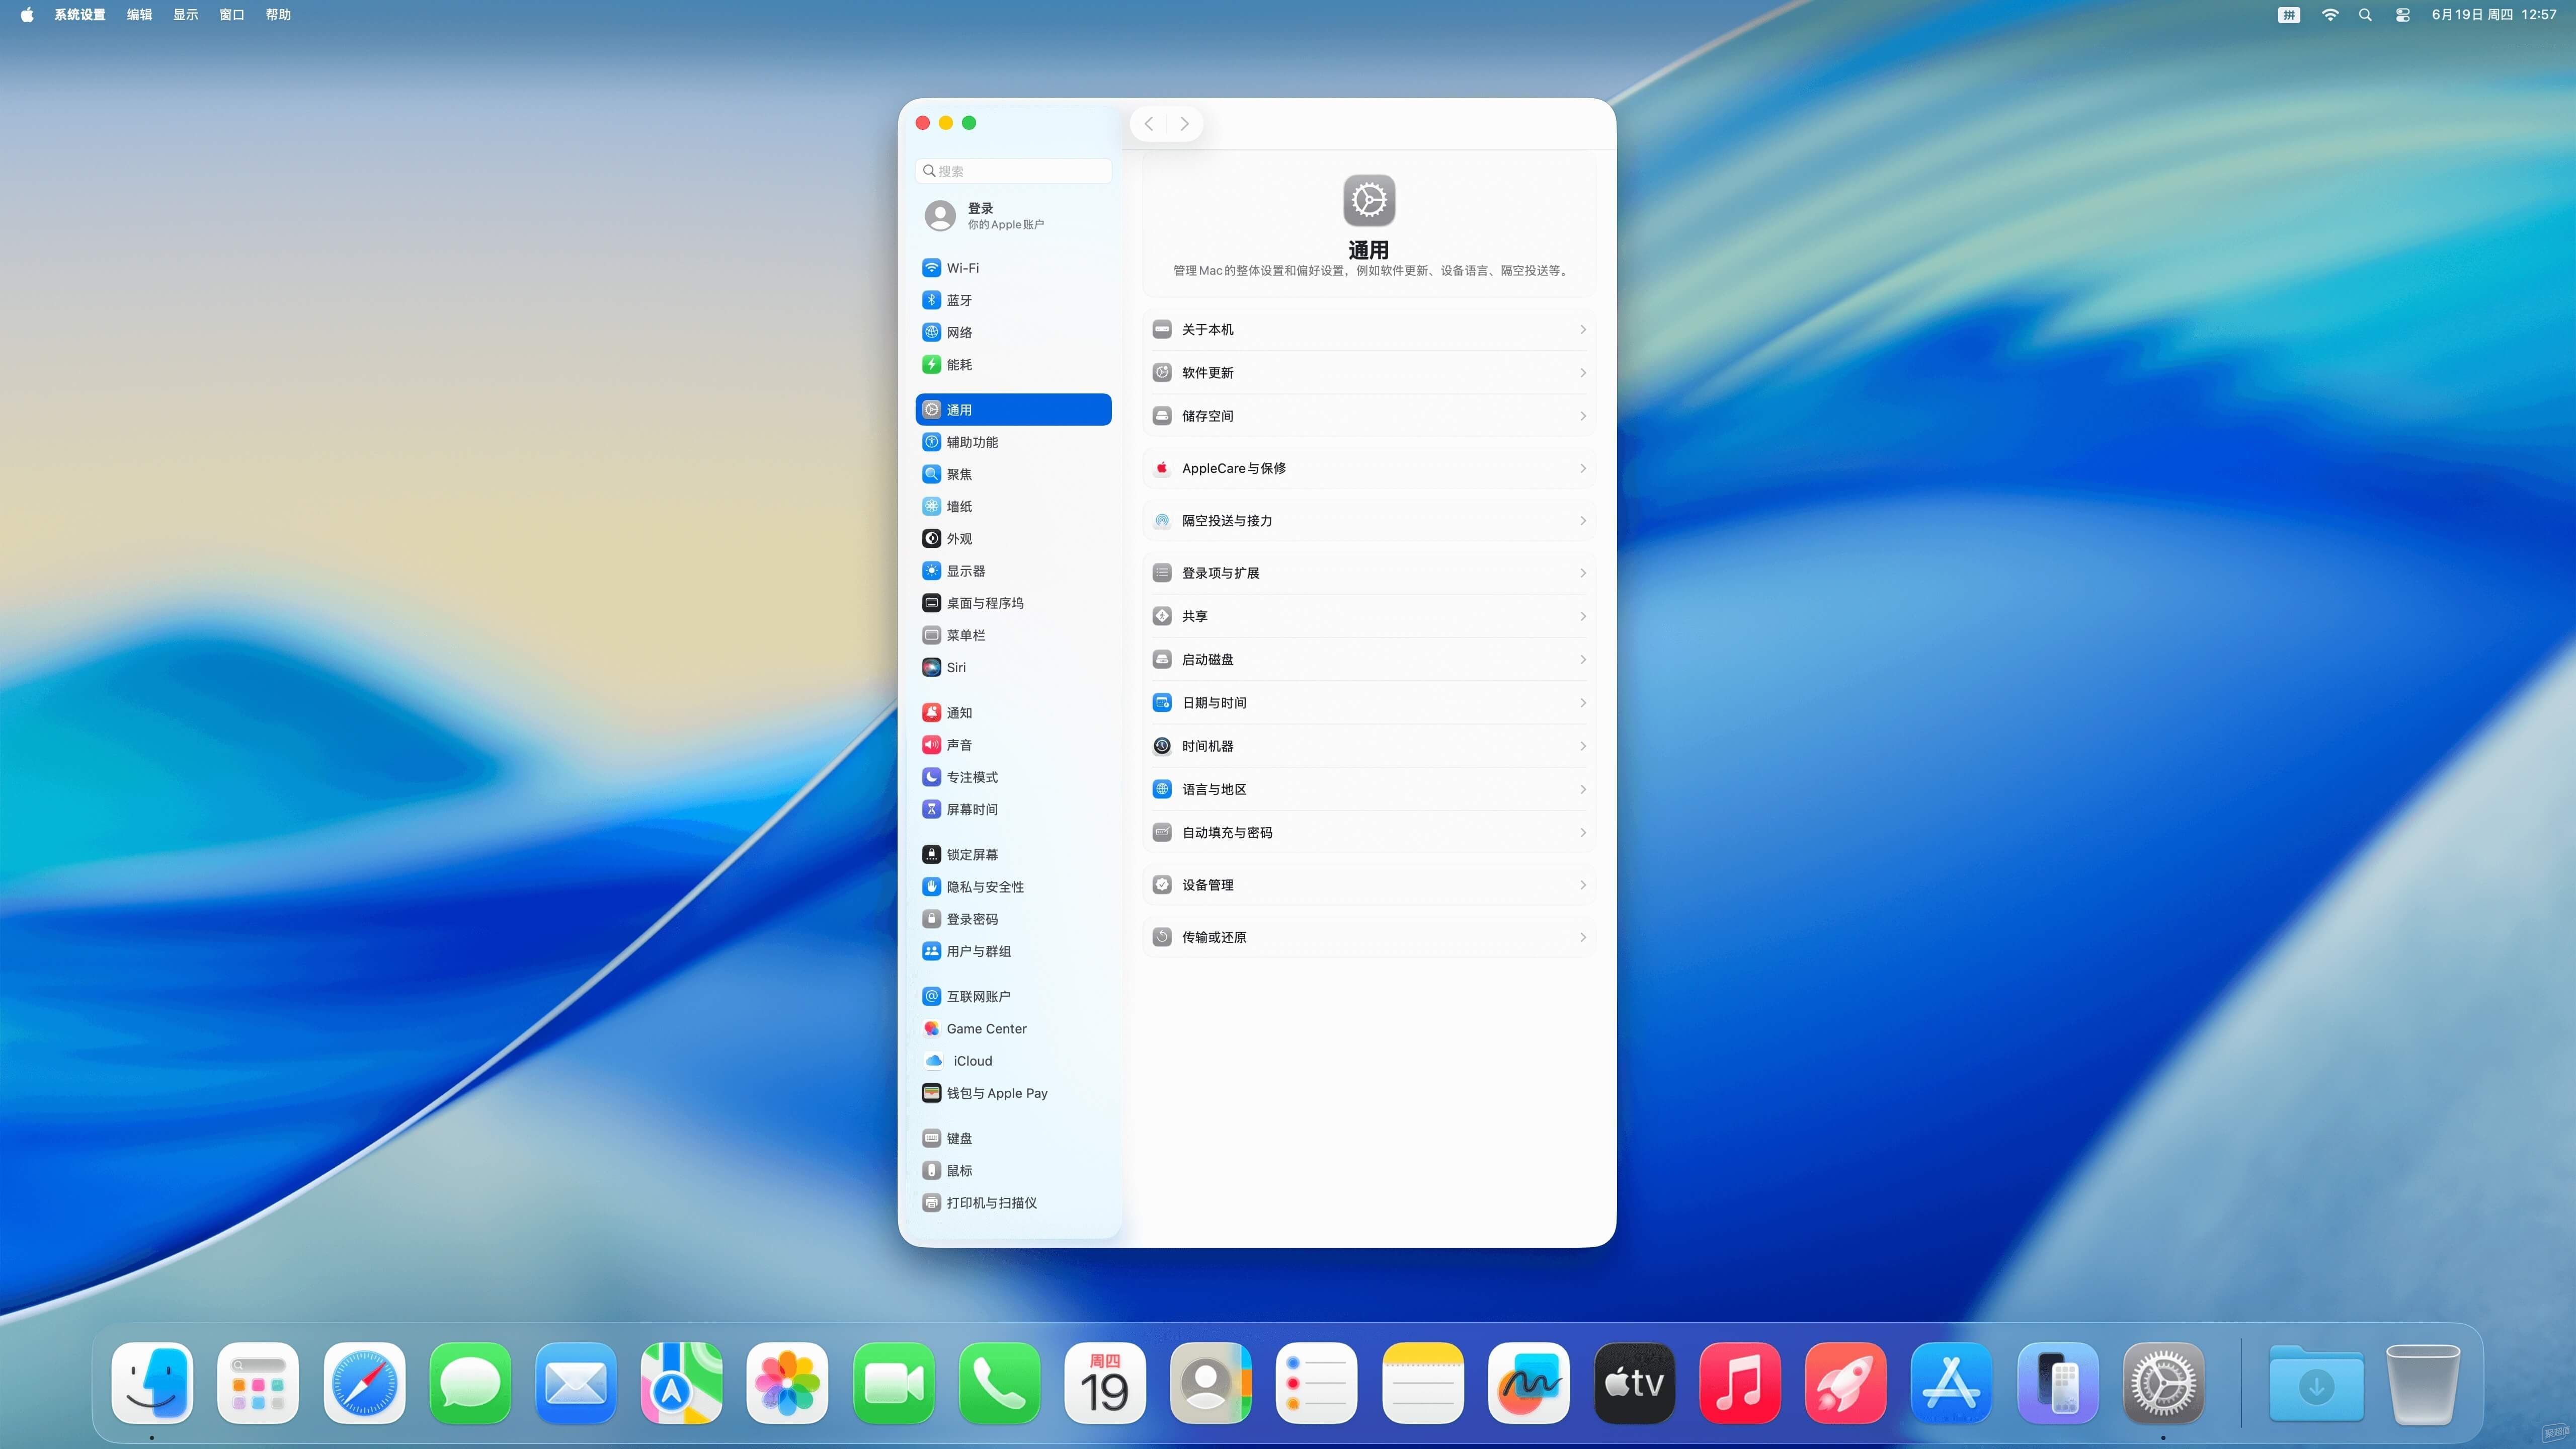Screen dimensions: 2576x1449
Task: Open 系统设置 menu in menu bar
Action: tap(80, 14)
